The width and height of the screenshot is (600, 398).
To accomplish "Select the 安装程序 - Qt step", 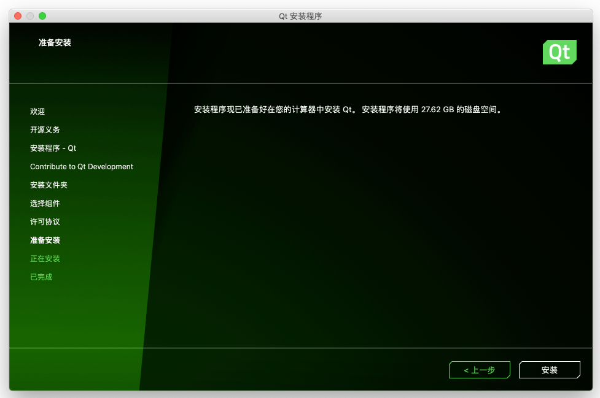I will [53, 148].
